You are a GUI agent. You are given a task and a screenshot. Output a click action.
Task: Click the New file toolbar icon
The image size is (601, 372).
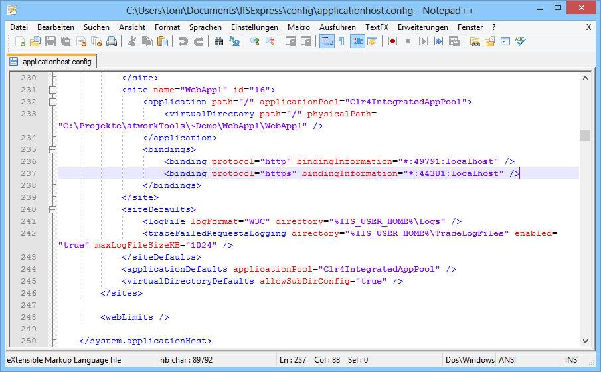click(21, 41)
